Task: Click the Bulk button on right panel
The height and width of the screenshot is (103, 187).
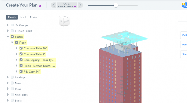Action: point(184,35)
